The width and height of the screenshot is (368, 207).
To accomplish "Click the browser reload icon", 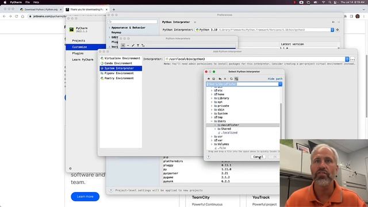I will (x=17, y=16).
